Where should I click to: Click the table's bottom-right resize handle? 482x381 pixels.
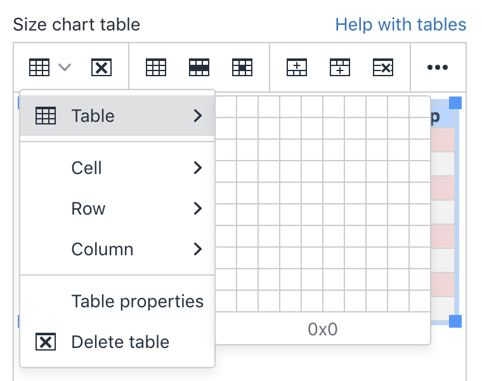[455, 321]
